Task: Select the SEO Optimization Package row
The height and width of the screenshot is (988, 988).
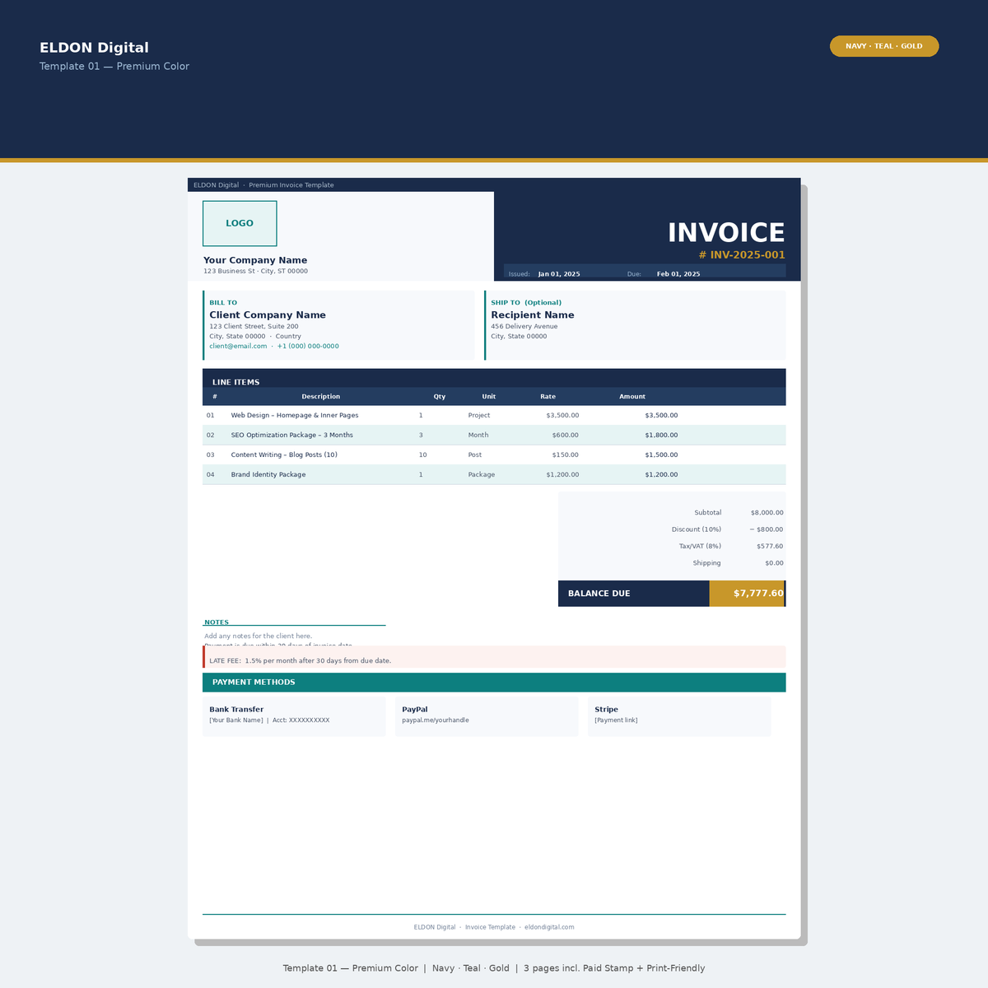Action: click(x=494, y=436)
